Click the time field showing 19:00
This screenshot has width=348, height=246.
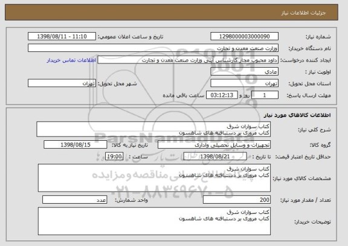114,157
